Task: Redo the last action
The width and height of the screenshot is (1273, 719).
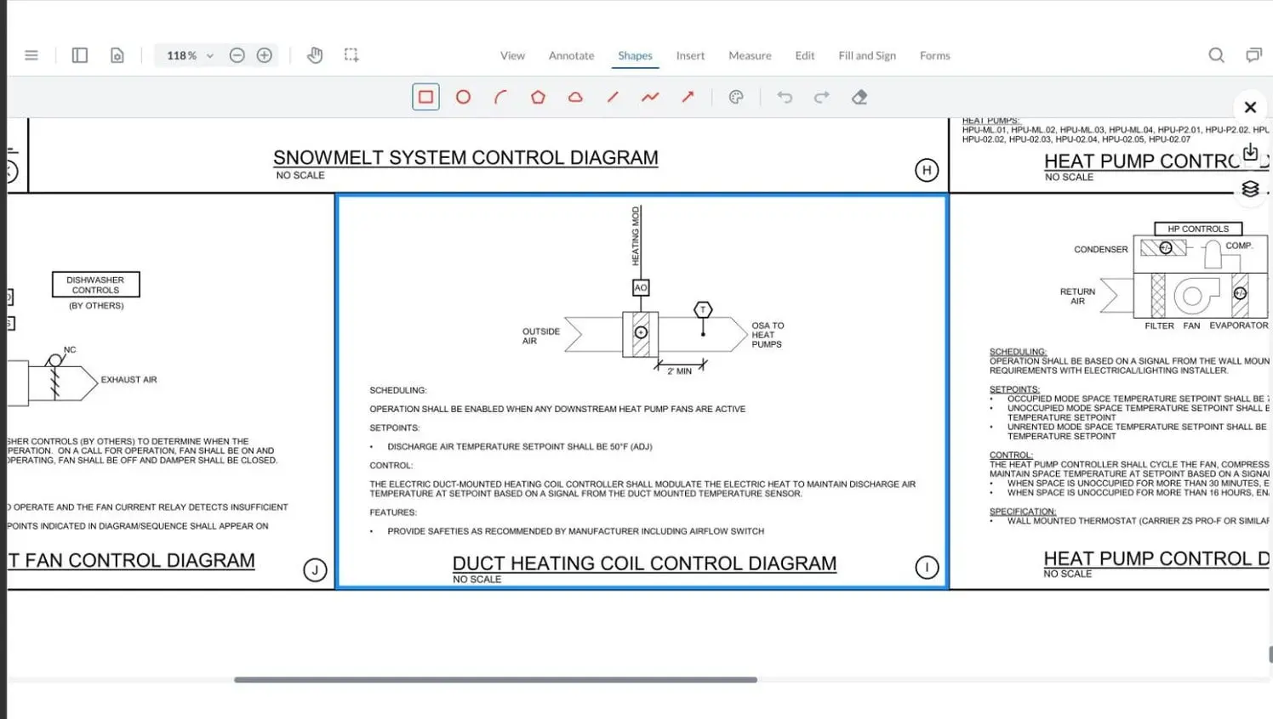Action: pyautogui.click(x=822, y=97)
